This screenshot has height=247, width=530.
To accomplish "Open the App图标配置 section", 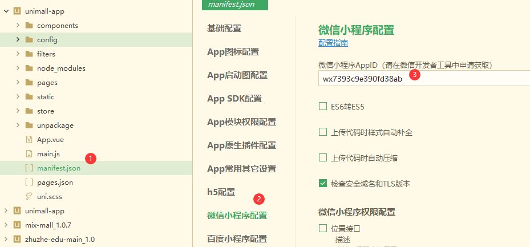I will click(233, 52).
